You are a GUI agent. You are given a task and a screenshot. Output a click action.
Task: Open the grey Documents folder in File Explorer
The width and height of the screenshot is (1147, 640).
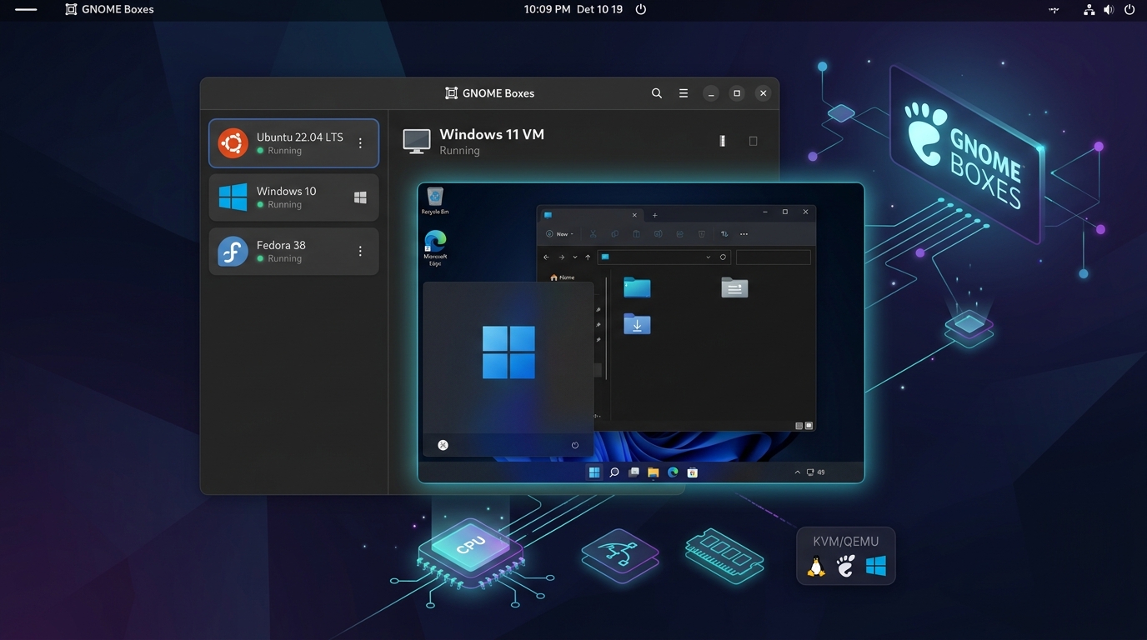pyautogui.click(x=734, y=287)
